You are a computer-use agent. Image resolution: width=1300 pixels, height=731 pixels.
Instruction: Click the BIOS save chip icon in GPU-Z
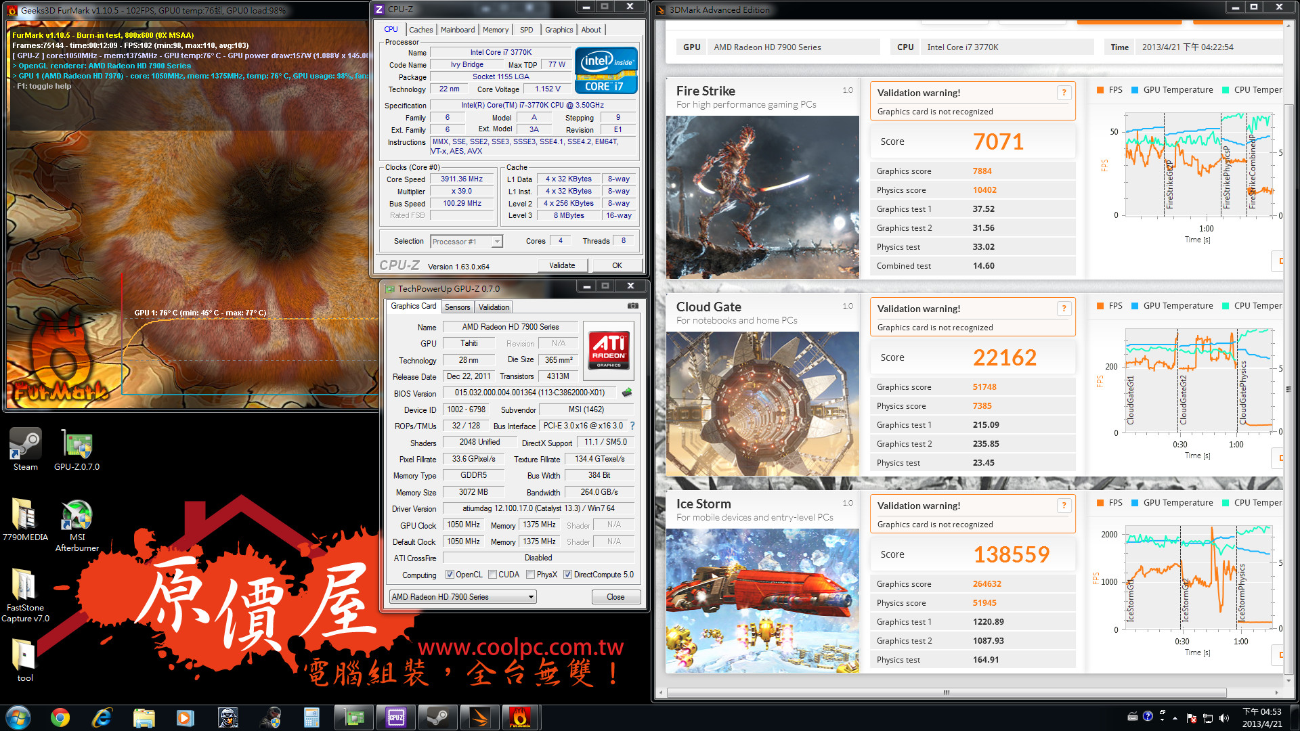coord(627,393)
